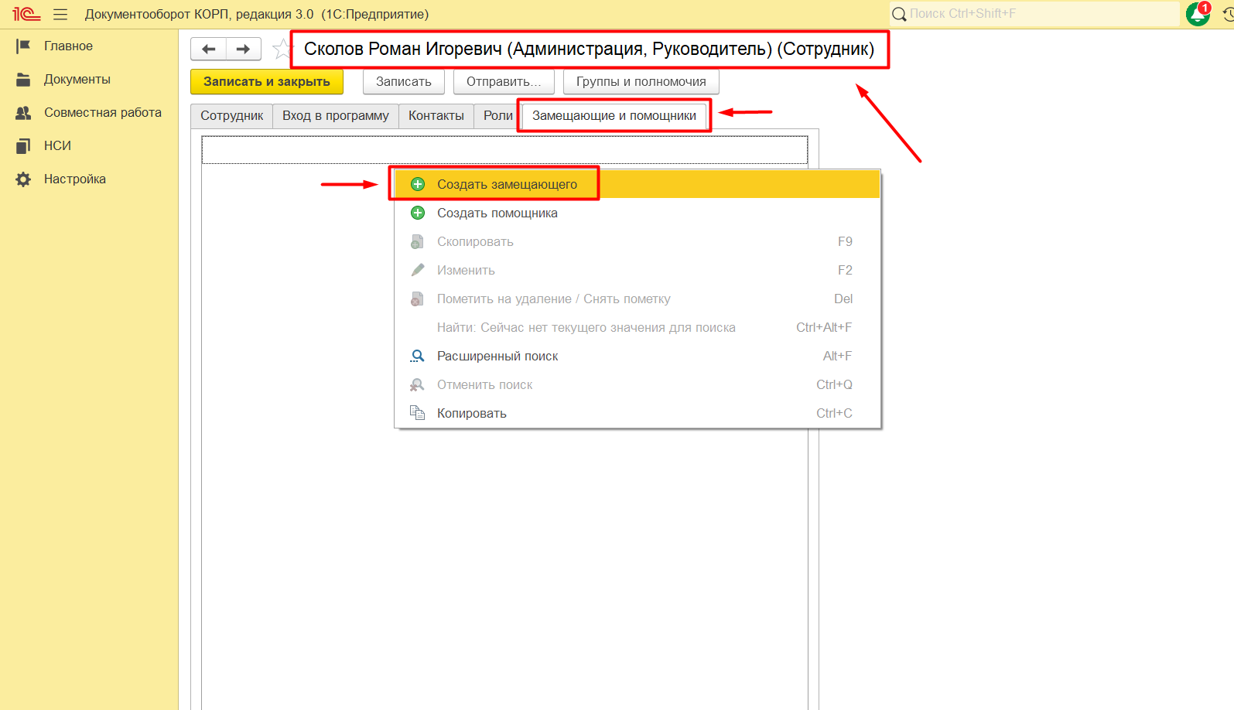Click the Документооборот КОРП application title
The image size is (1234, 710).
click(x=257, y=14)
